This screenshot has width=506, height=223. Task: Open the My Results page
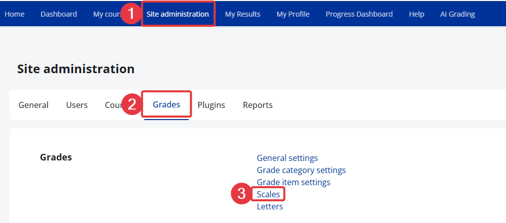243,14
